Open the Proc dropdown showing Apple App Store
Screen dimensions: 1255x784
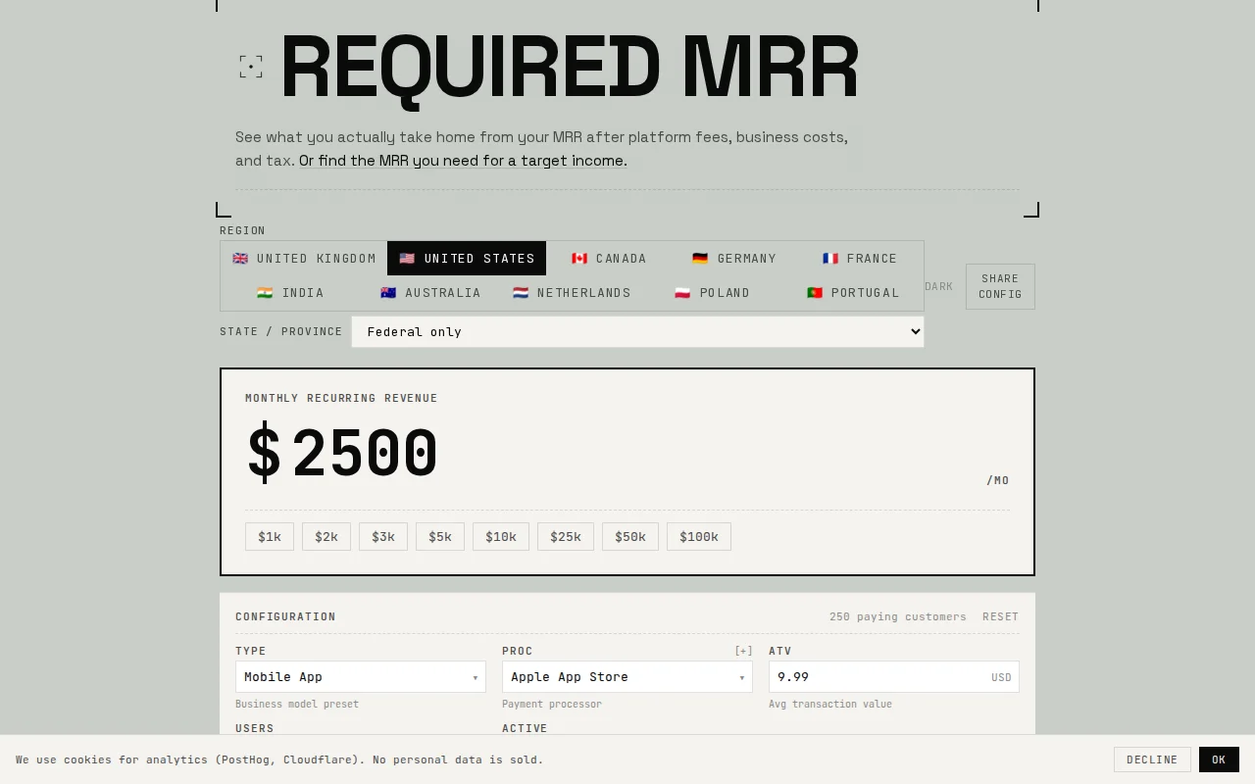click(627, 677)
